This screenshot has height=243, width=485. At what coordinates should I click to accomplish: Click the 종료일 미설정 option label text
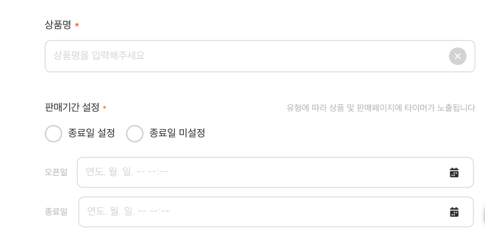[177, 133]
